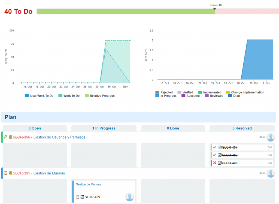This screenshot has height=204, width=279.
Task: Click the avatar beside SLOR-396's 40.0 estimate
Action: coord(271,137)
